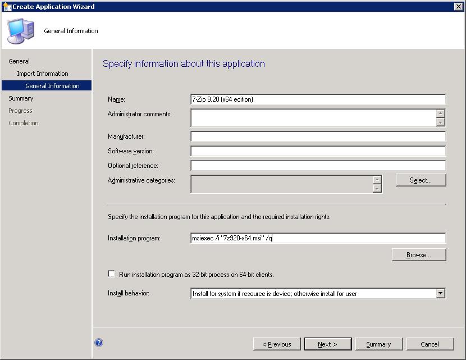Image resolution: width=466 pixels, height=360 pixels.
Task: Open the Install behavior dropdown
Action: click(440, 293)
